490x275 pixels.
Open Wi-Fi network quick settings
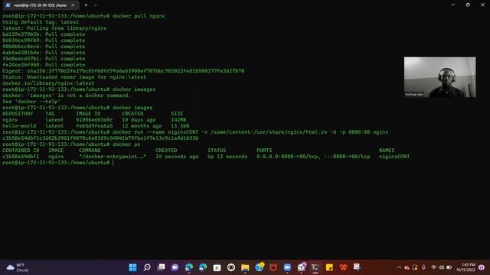tap(433, 267)
